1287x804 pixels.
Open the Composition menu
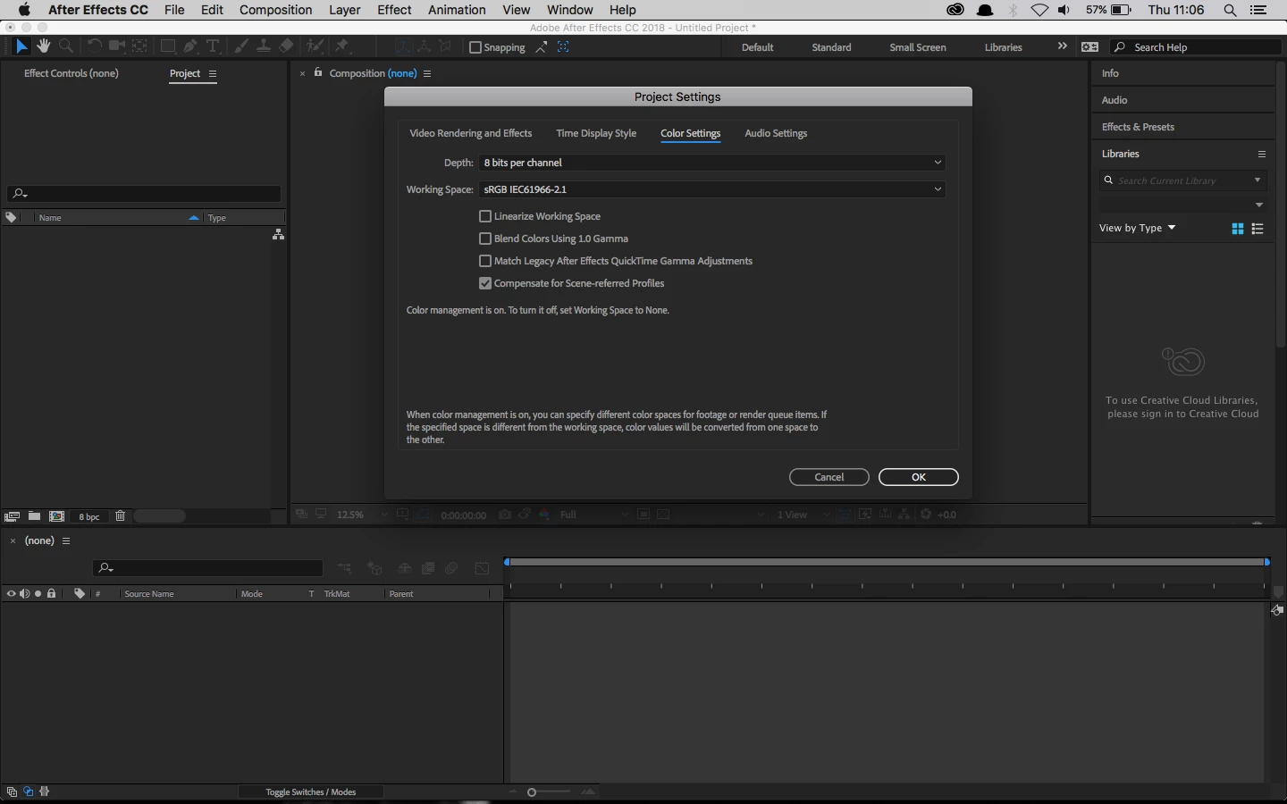(x=275, y=10)
